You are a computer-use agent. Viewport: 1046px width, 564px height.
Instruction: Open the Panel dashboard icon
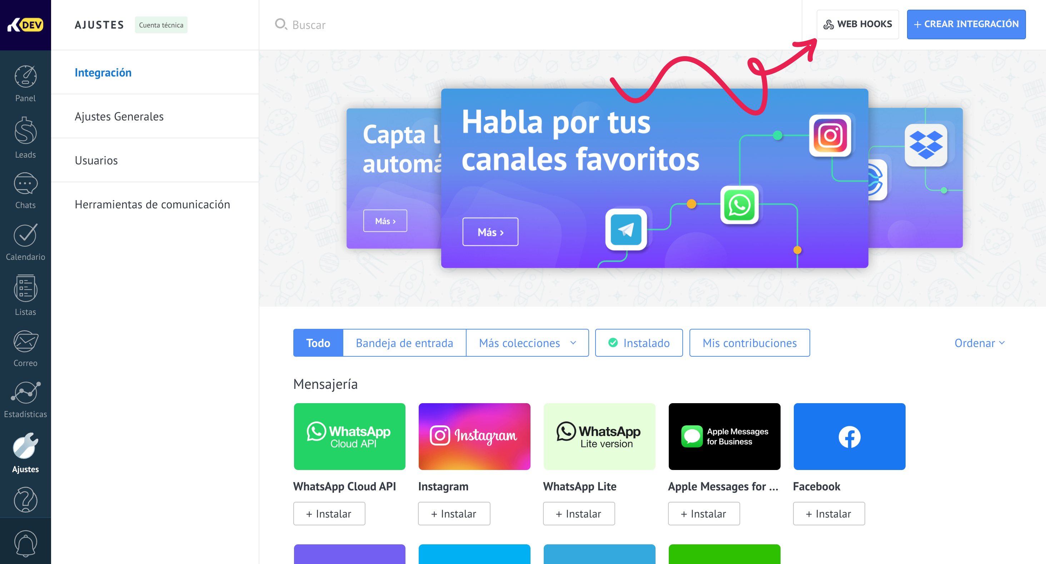click(25, 76)
